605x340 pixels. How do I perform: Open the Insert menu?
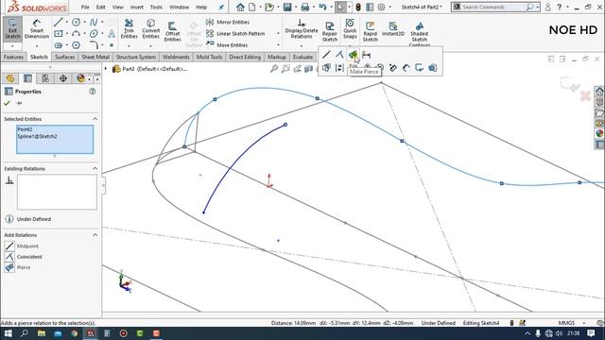coord(136,7)
